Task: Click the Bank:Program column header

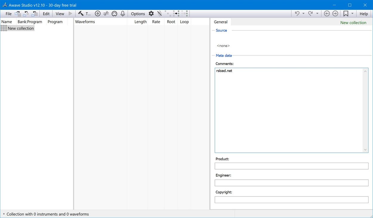Action: pyautogui.click(x=31, y=22)
